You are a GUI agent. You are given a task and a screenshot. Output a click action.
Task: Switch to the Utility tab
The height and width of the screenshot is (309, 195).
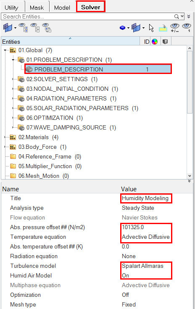click(11, 8)
